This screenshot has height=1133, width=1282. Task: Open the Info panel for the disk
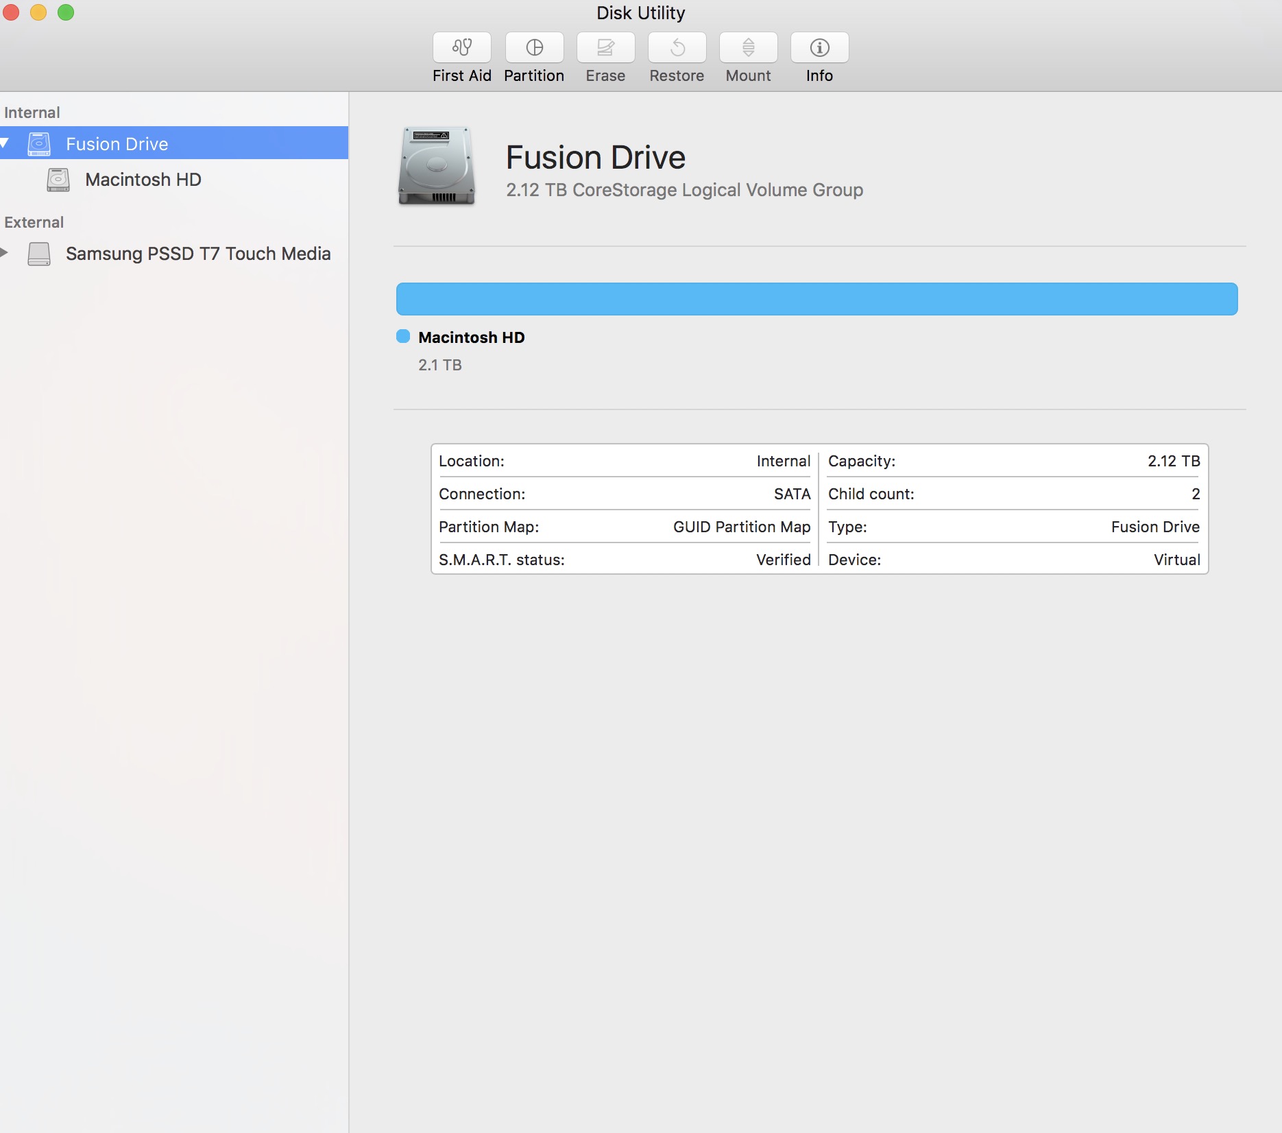[x=819, y=47]
